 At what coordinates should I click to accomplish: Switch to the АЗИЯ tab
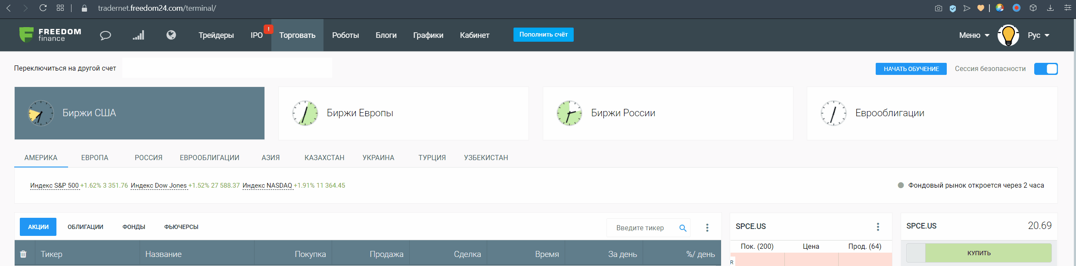tap(271, 158)
